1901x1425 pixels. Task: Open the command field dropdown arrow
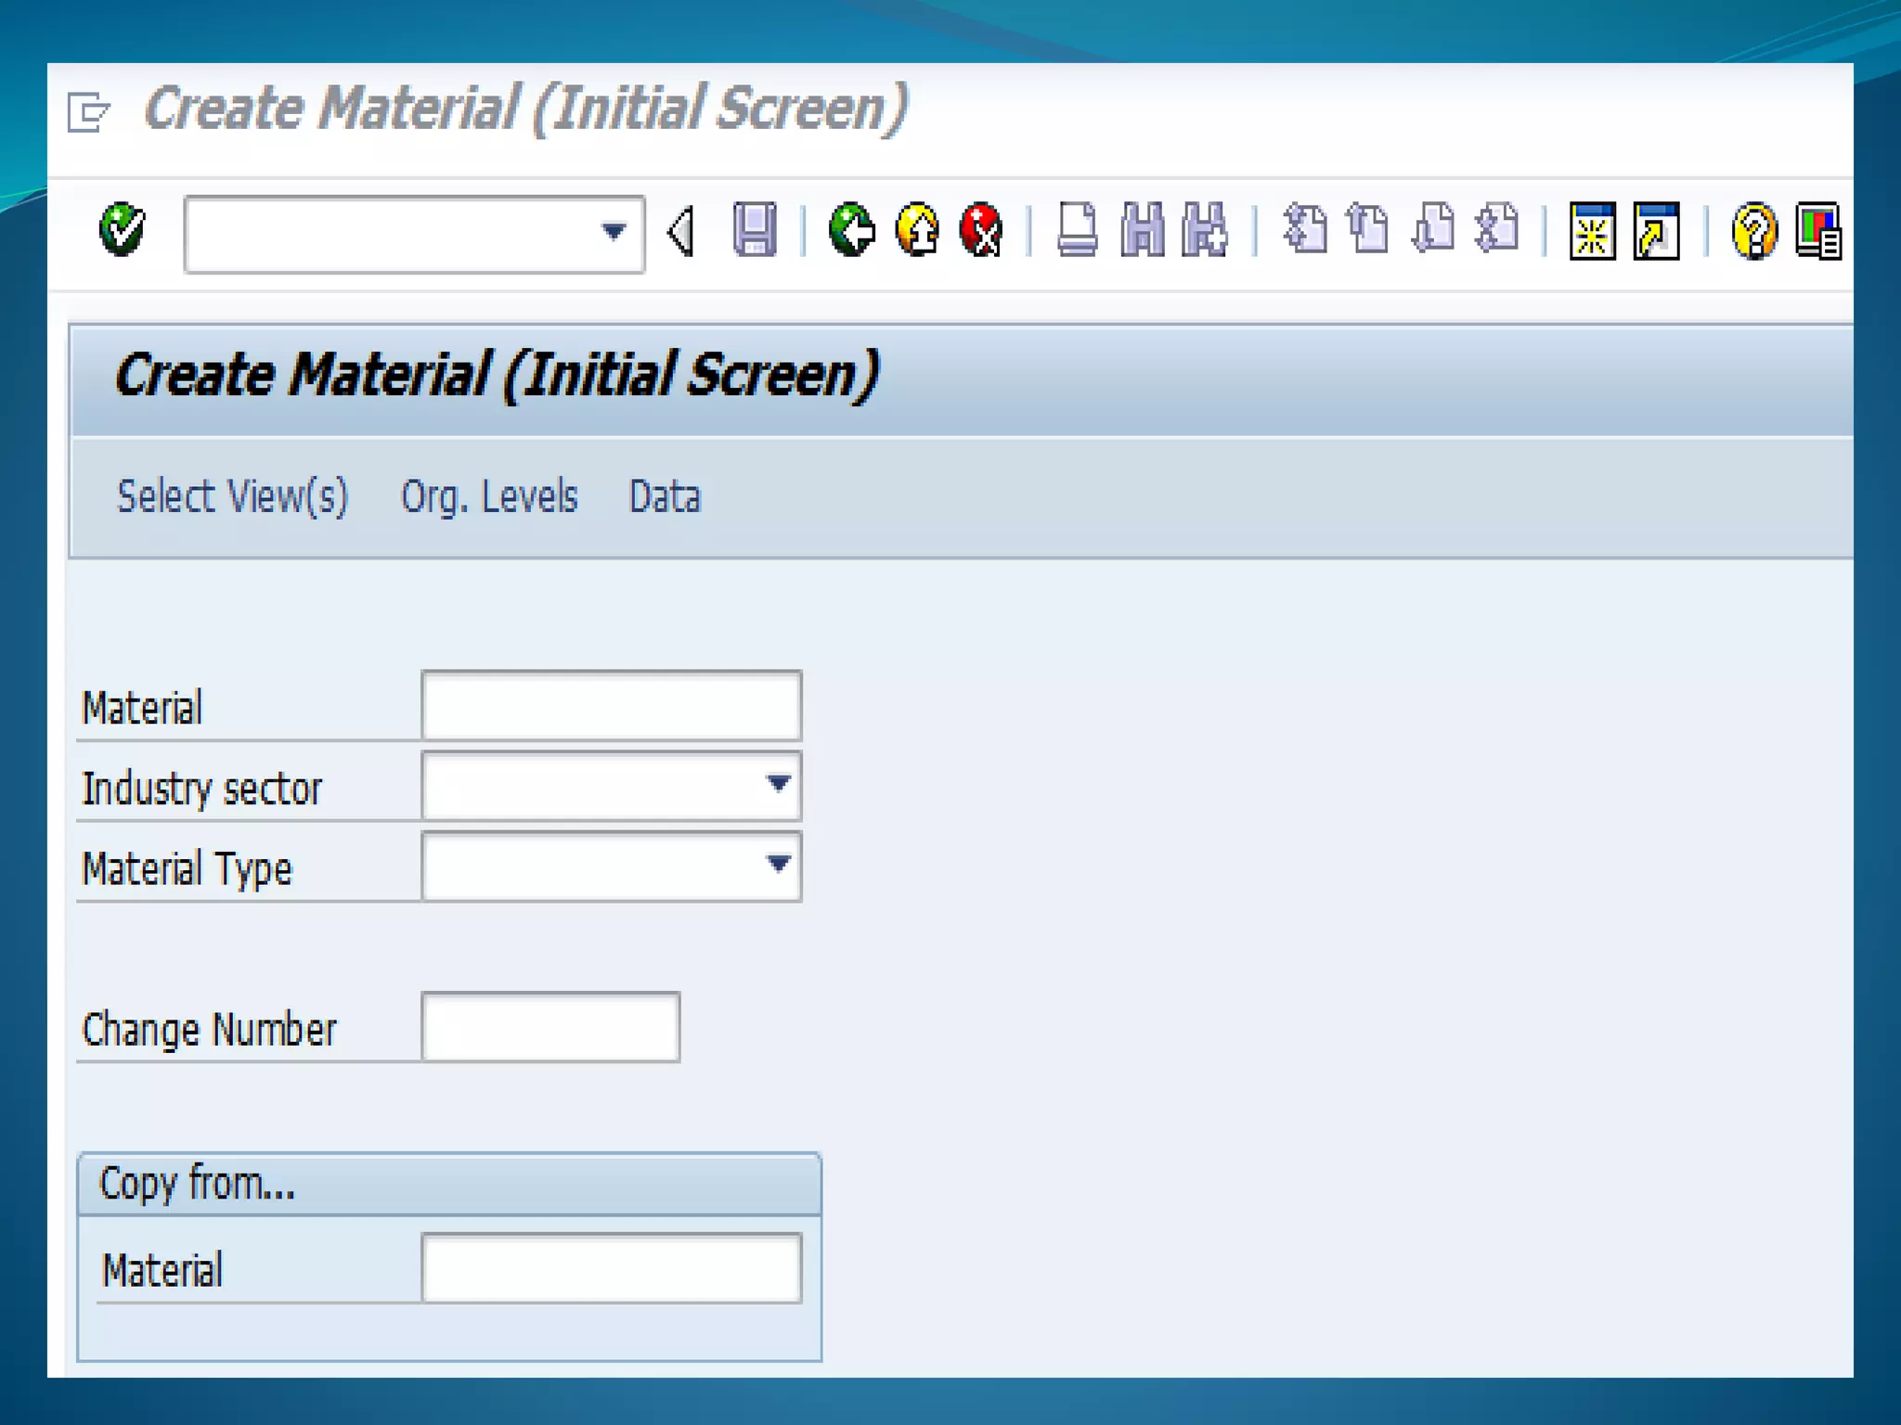coord(613,231)
